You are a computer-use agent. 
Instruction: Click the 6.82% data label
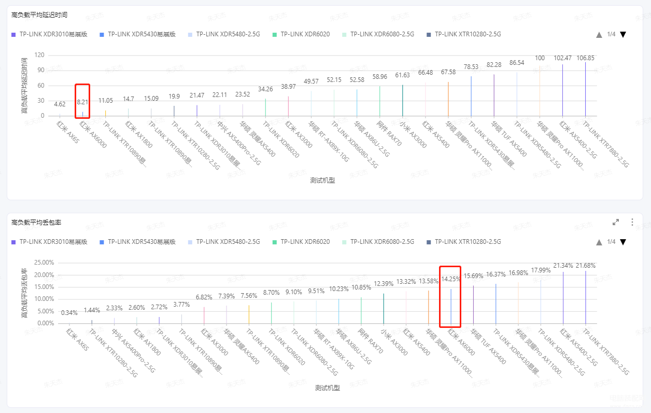click(x=204, y=297)
